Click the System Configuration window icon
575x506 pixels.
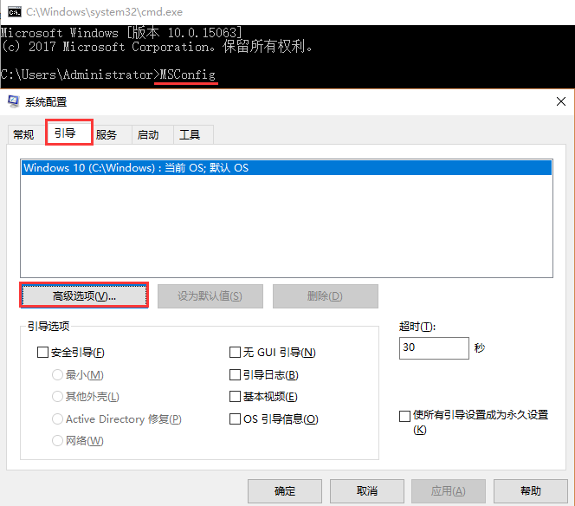[x=14, y=101]
